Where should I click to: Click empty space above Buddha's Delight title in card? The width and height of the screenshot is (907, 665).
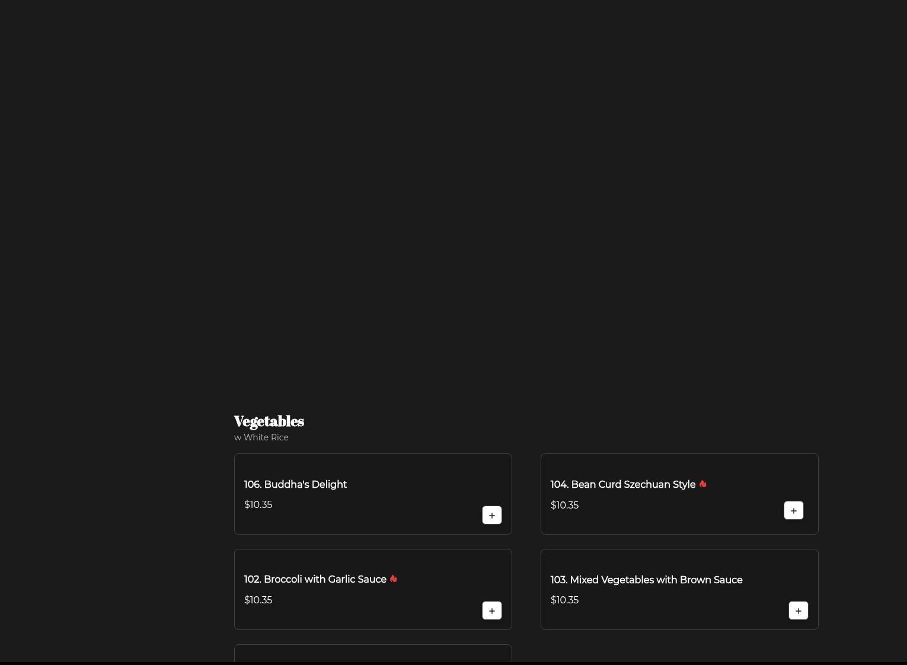(373, 466)
